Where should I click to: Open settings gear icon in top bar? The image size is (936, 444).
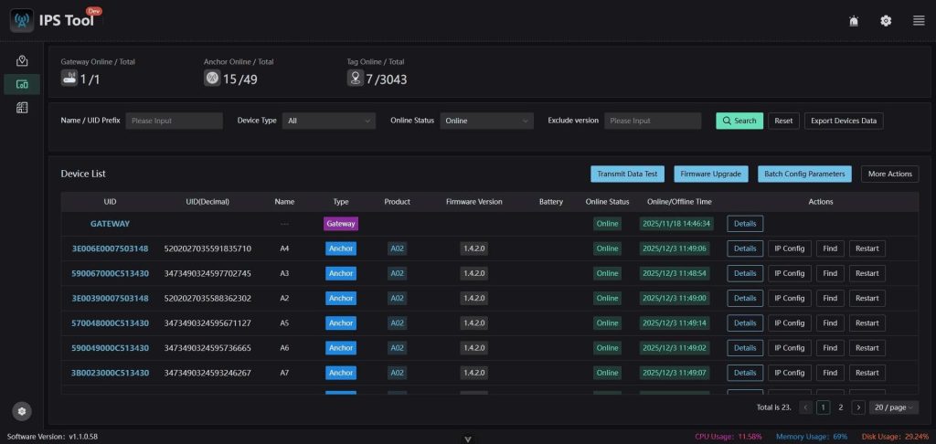point(886,21)
